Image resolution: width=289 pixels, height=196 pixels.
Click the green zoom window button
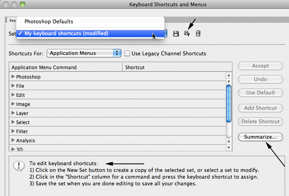[x=23, y=4]
